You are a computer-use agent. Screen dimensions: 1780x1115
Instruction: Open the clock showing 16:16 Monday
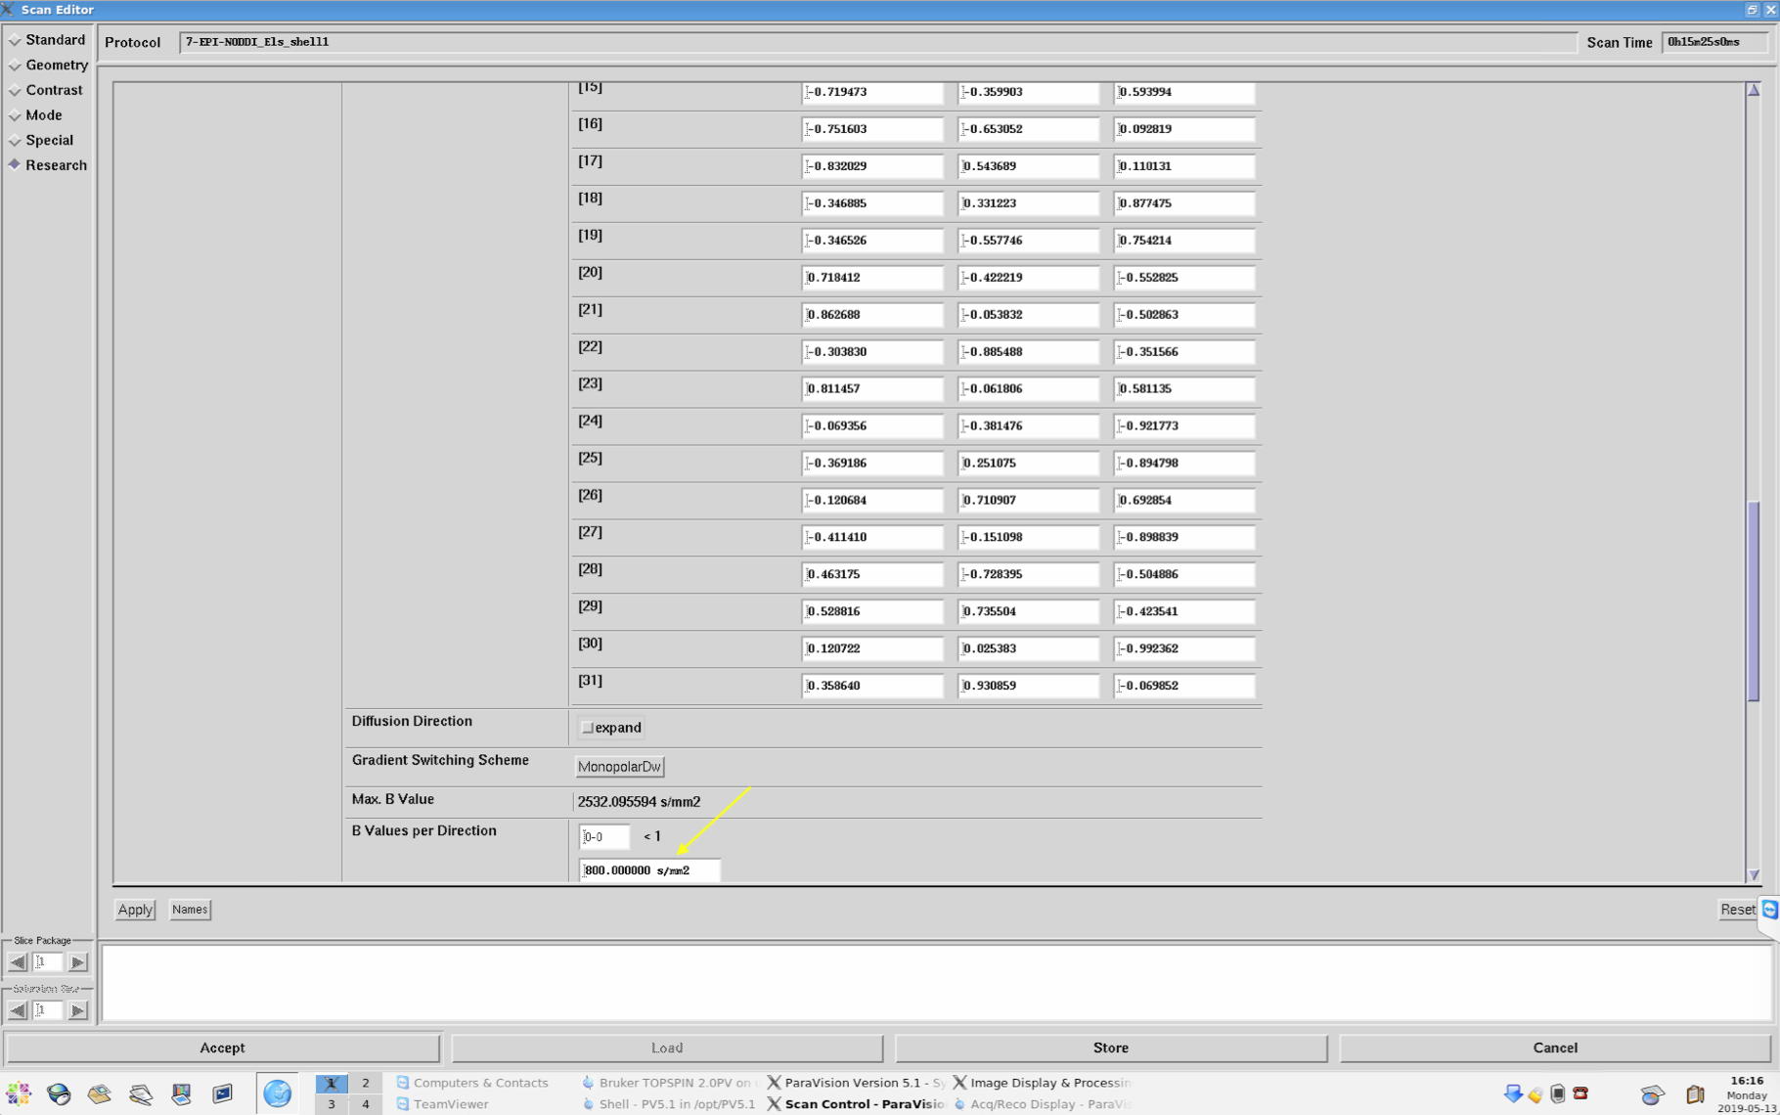(x=1747, y=1094)
